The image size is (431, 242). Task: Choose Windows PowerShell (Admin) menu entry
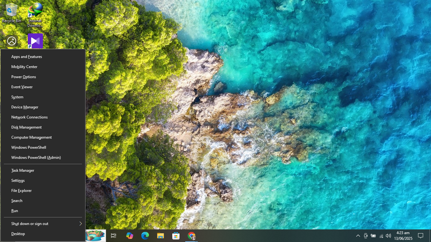36,158
